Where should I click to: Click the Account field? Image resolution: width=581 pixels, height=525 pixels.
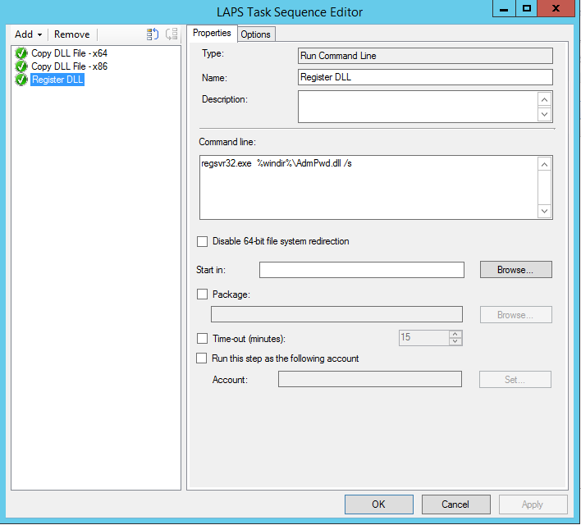pos(370,379)
